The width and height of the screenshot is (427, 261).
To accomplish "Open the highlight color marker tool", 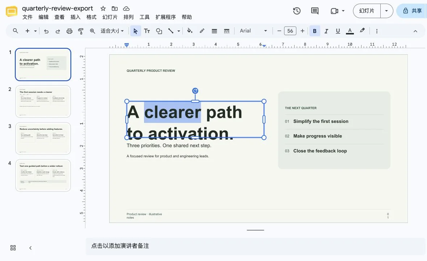I will [362, 30].
